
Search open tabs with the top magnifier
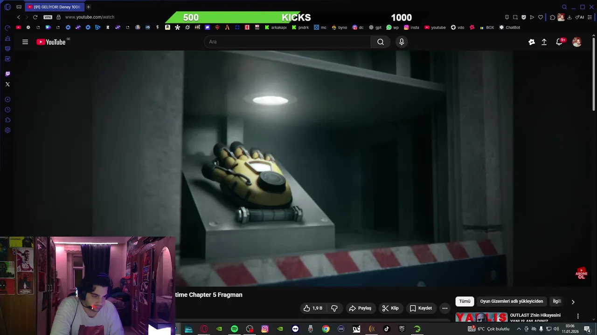pos(564,7)
